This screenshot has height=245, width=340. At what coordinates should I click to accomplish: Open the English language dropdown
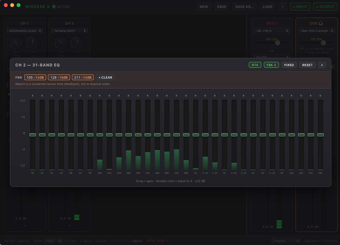click(x=286, y=241)
